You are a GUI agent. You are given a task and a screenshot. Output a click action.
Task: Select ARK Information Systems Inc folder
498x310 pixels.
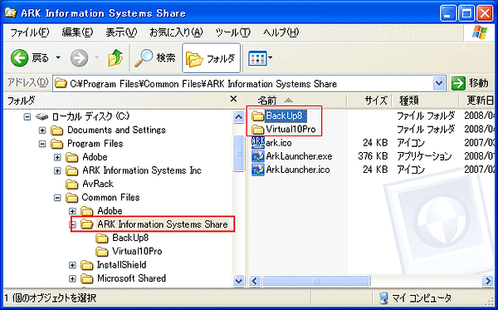[x=142, y=170]
